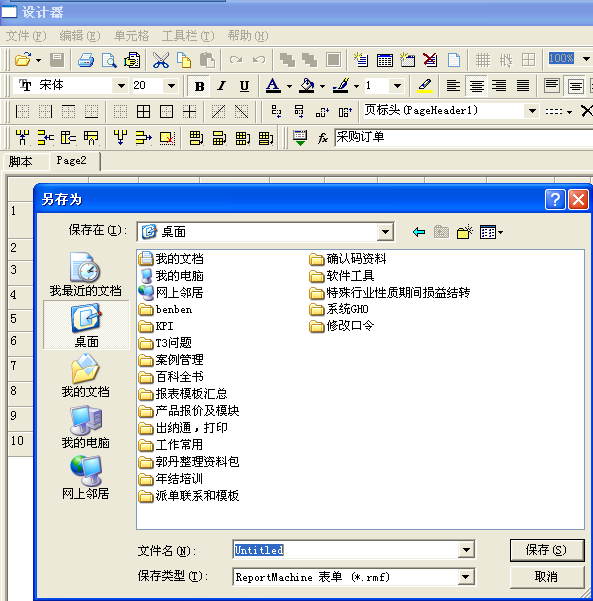Viewport: 593px width, 601px height.
Task: Select the 报表模板汇总 folder
Action: [x=183, y=394]
